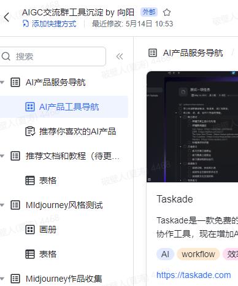Screen dimensions: 238x286
Task: Collapse the MIdjourney风格测试 tree group
Action: (2, 205)
